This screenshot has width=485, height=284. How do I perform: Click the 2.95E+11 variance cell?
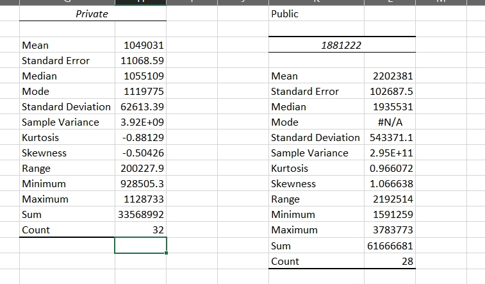[390, 153]
